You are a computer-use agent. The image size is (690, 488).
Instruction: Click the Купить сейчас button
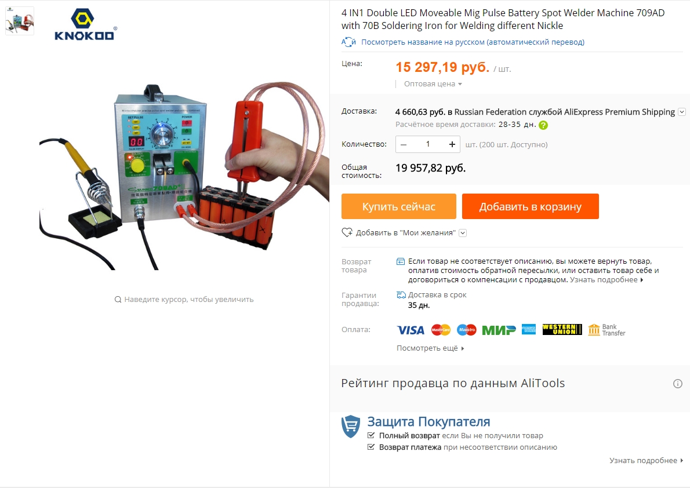tap(399, 206)
